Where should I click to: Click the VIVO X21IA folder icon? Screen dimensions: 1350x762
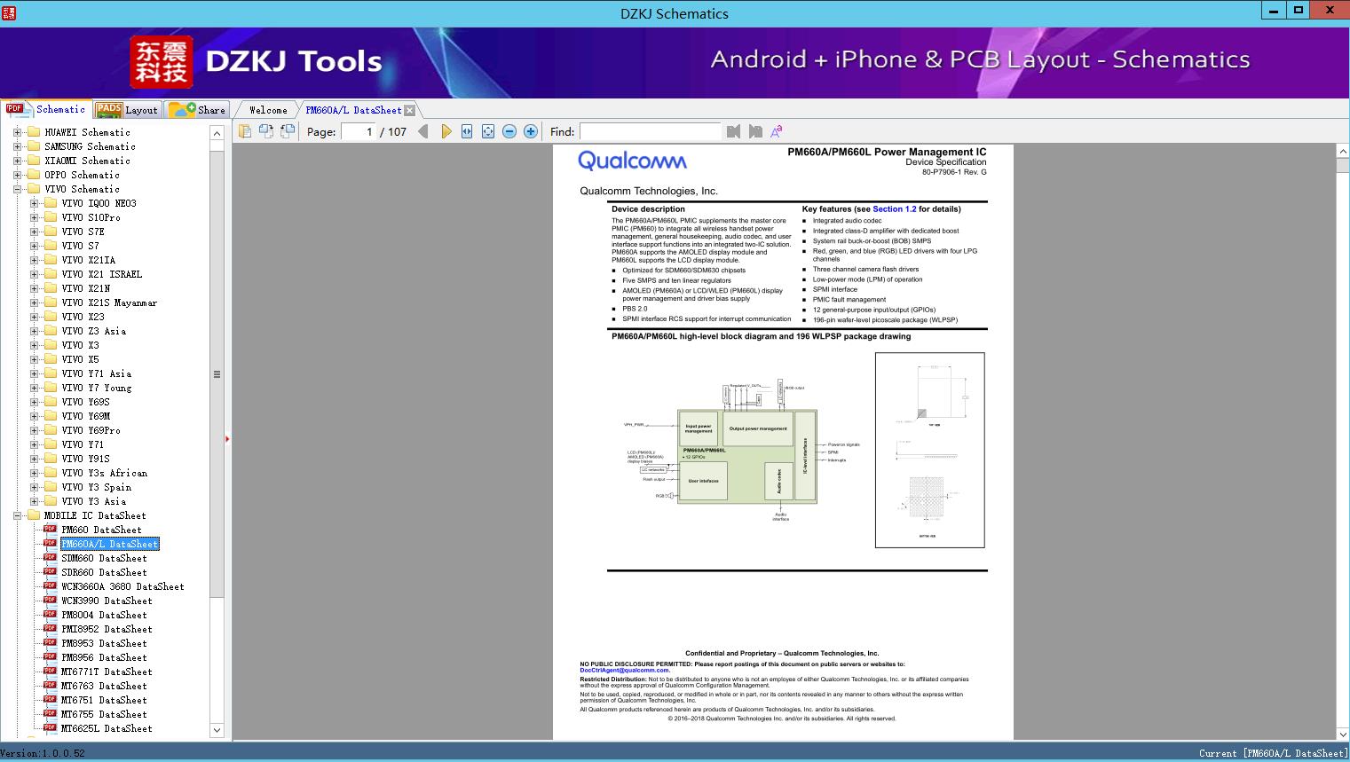tap(51, 260)
